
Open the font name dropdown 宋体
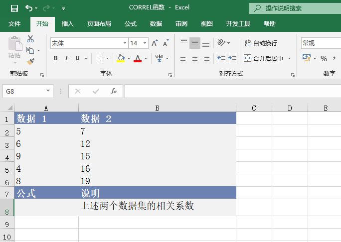[125, 43]
